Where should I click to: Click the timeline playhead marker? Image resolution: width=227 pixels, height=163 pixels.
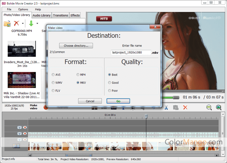146,116
